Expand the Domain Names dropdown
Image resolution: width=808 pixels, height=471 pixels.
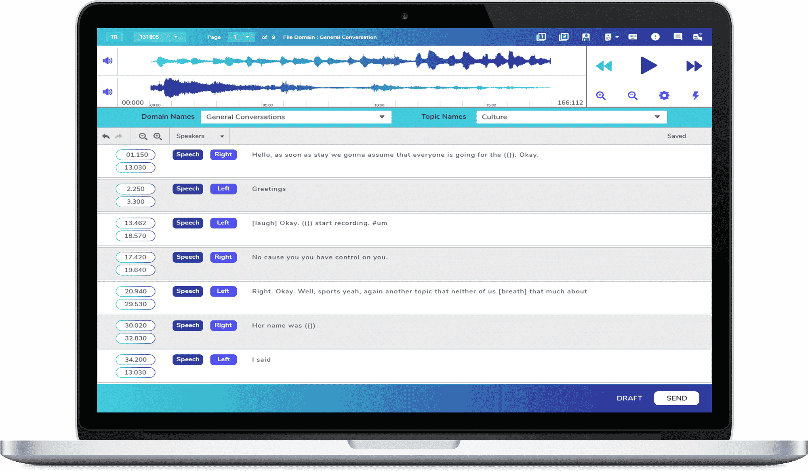(x=296, y=117)
